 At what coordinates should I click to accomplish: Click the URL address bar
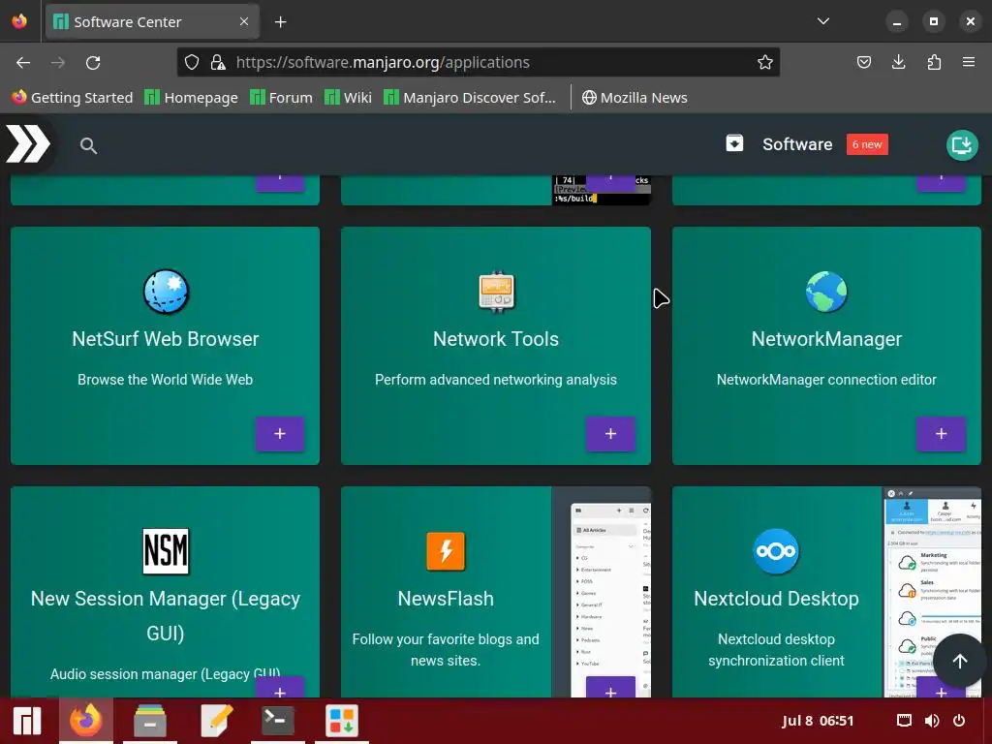click(479, 62)
